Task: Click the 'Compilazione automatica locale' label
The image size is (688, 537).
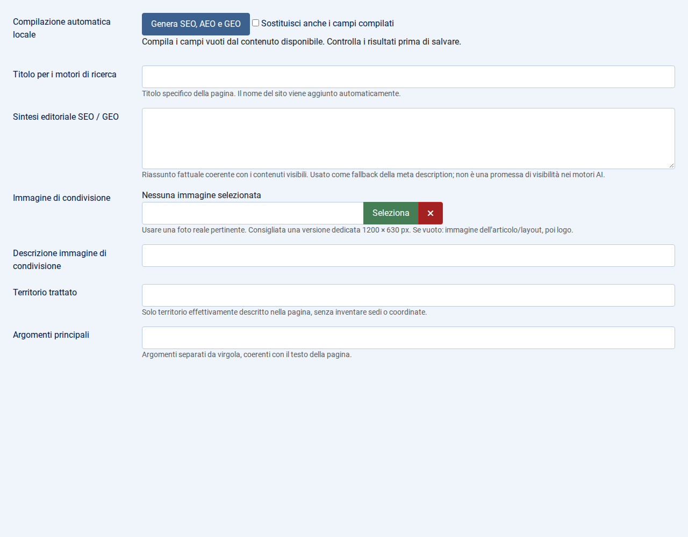Action: point(62,28)
